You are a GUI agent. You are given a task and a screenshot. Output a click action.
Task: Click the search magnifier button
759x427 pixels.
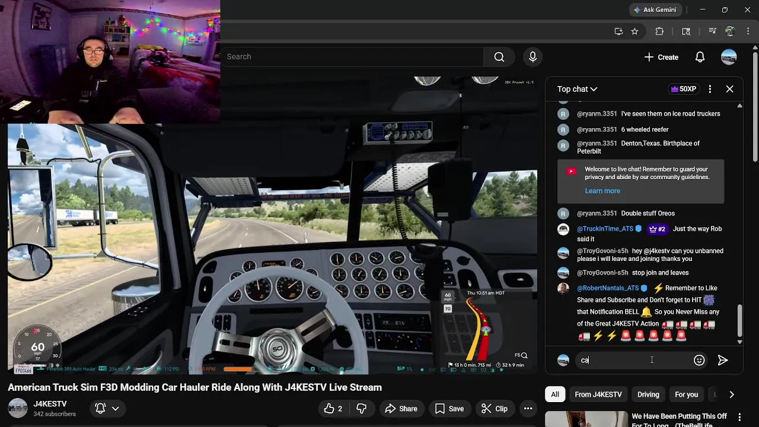[499, 57]
